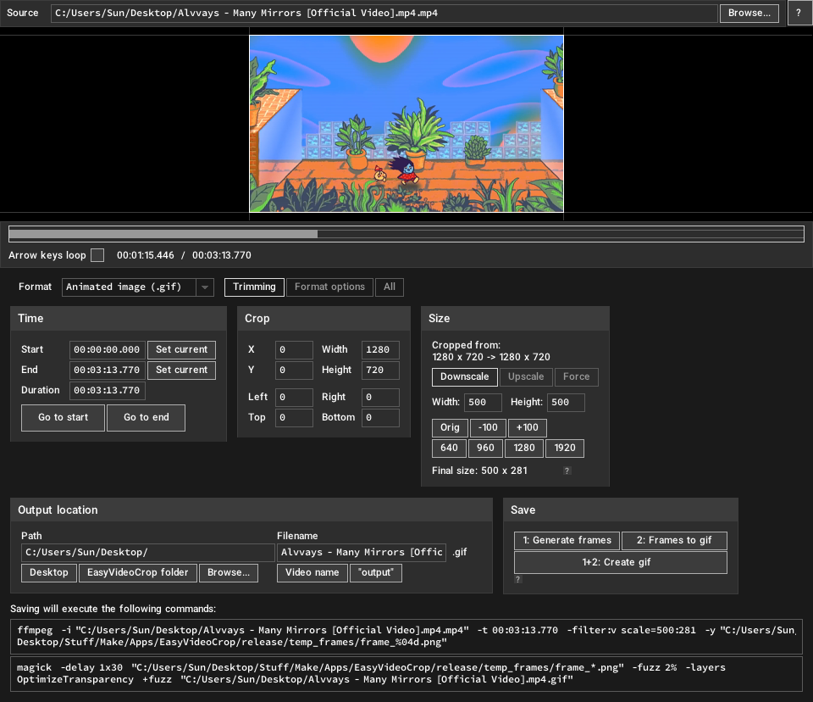Use Video name as filename
Viewport: 813px width, 702px height.
(312, 573)
